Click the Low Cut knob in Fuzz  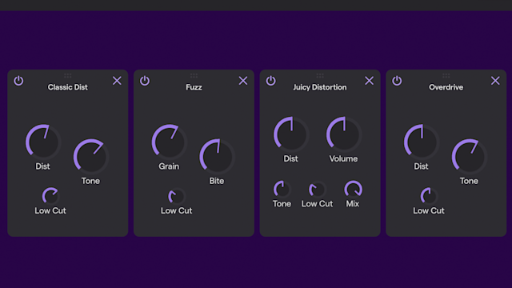(x=177, y=196)
